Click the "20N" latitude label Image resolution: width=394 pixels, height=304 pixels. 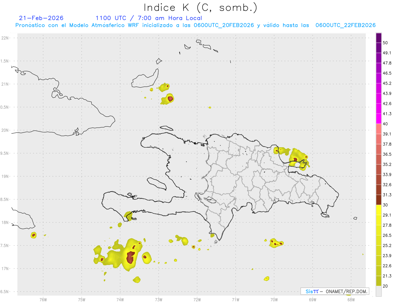coord(5,130)
